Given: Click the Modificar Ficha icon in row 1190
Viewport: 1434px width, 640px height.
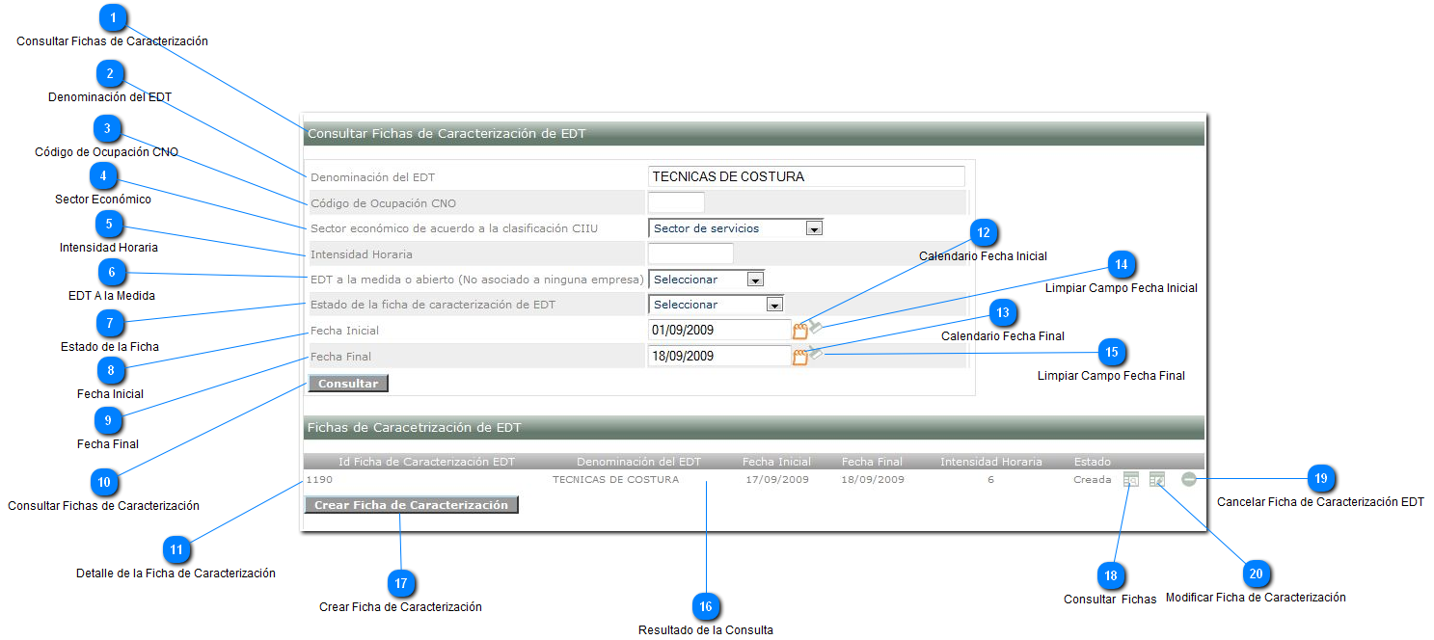Looking at the screenshot, I should [x=1157, y=479].
